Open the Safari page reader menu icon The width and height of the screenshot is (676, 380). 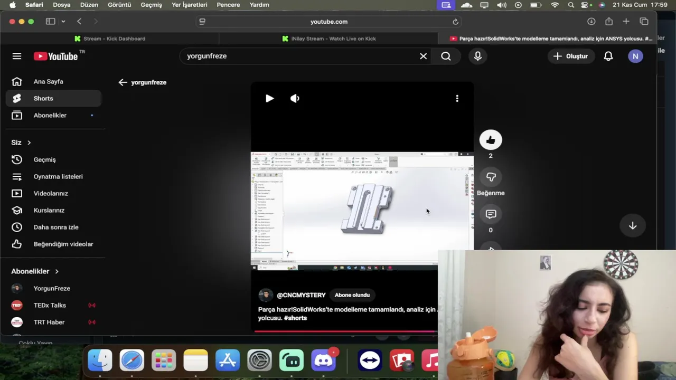[202, 22]
